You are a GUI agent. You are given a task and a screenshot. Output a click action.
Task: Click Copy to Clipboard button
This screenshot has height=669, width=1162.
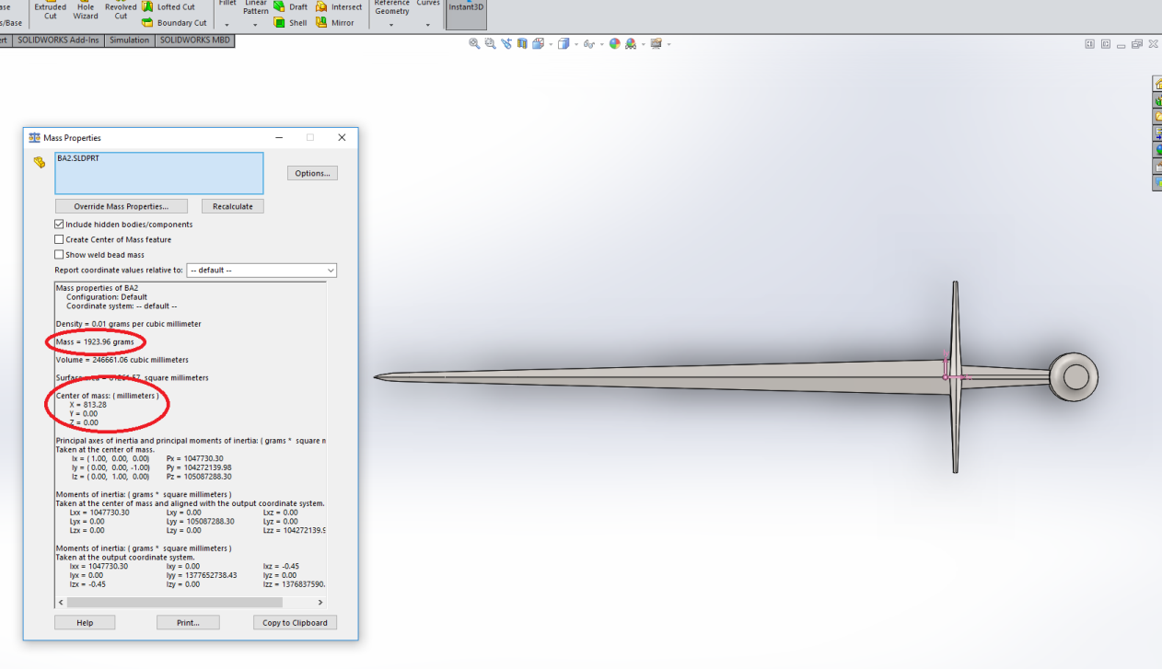click(295, 623)
